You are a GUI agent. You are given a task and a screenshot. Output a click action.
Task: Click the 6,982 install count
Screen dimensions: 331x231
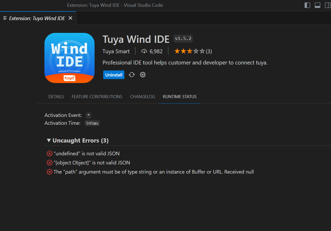click(x=156, y=51)
